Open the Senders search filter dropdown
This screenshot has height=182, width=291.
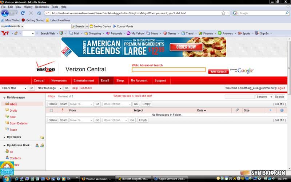coord(264,97)
